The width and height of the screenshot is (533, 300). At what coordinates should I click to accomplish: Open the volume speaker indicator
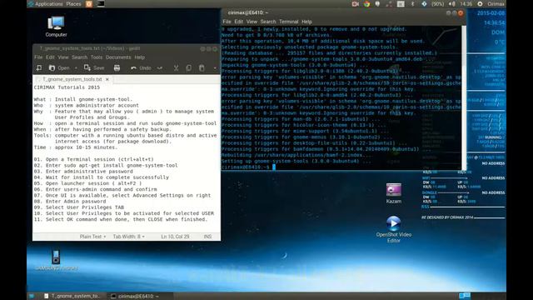click(x=451, y=3)
